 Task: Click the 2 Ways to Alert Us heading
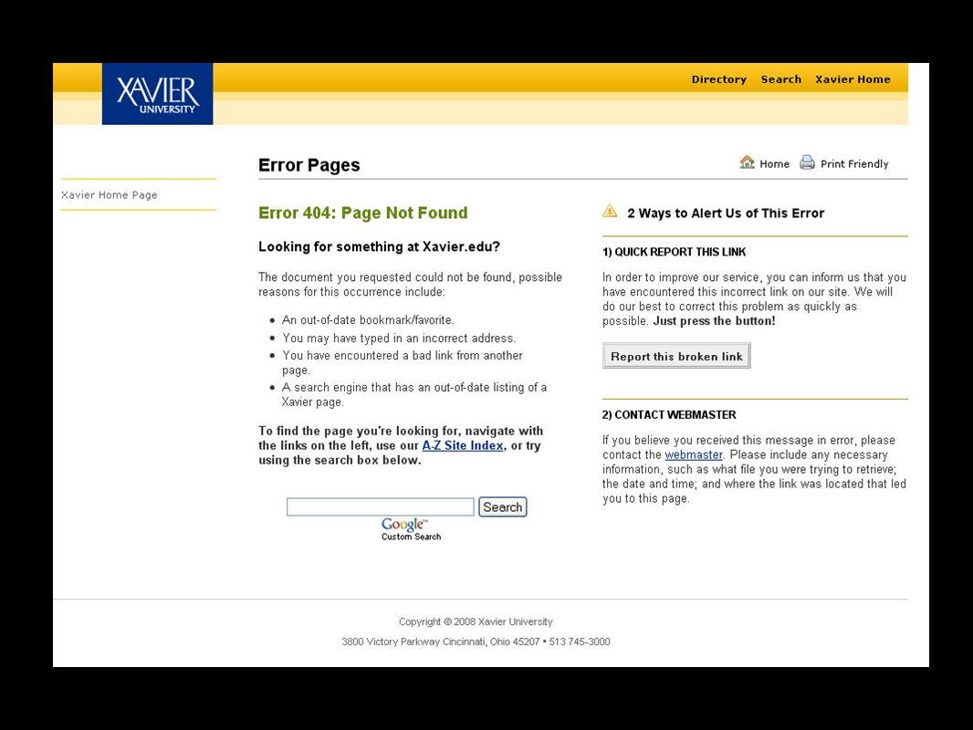[726, 214]
